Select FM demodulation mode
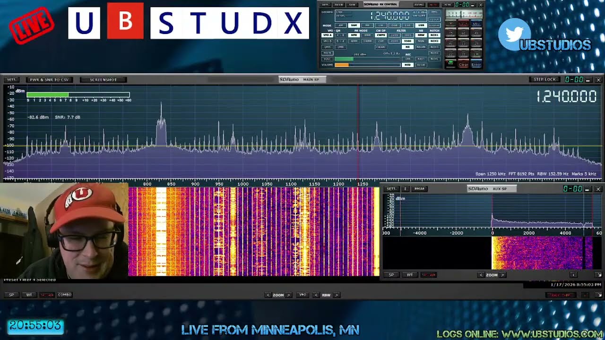The height and width of the screenshot is (340, 605). tap(368, 25)
